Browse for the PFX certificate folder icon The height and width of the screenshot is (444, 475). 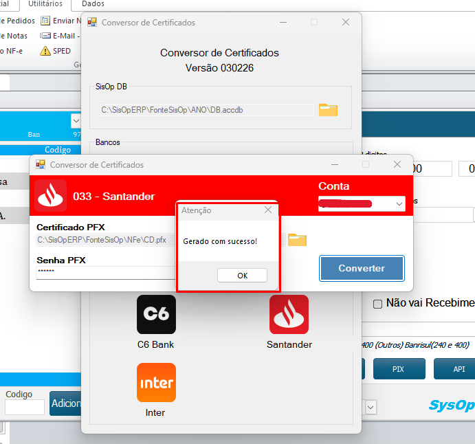(297, 239)
